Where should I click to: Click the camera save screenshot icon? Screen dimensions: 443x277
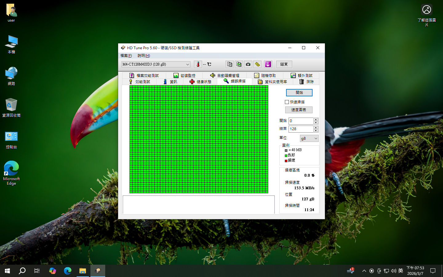248,64
